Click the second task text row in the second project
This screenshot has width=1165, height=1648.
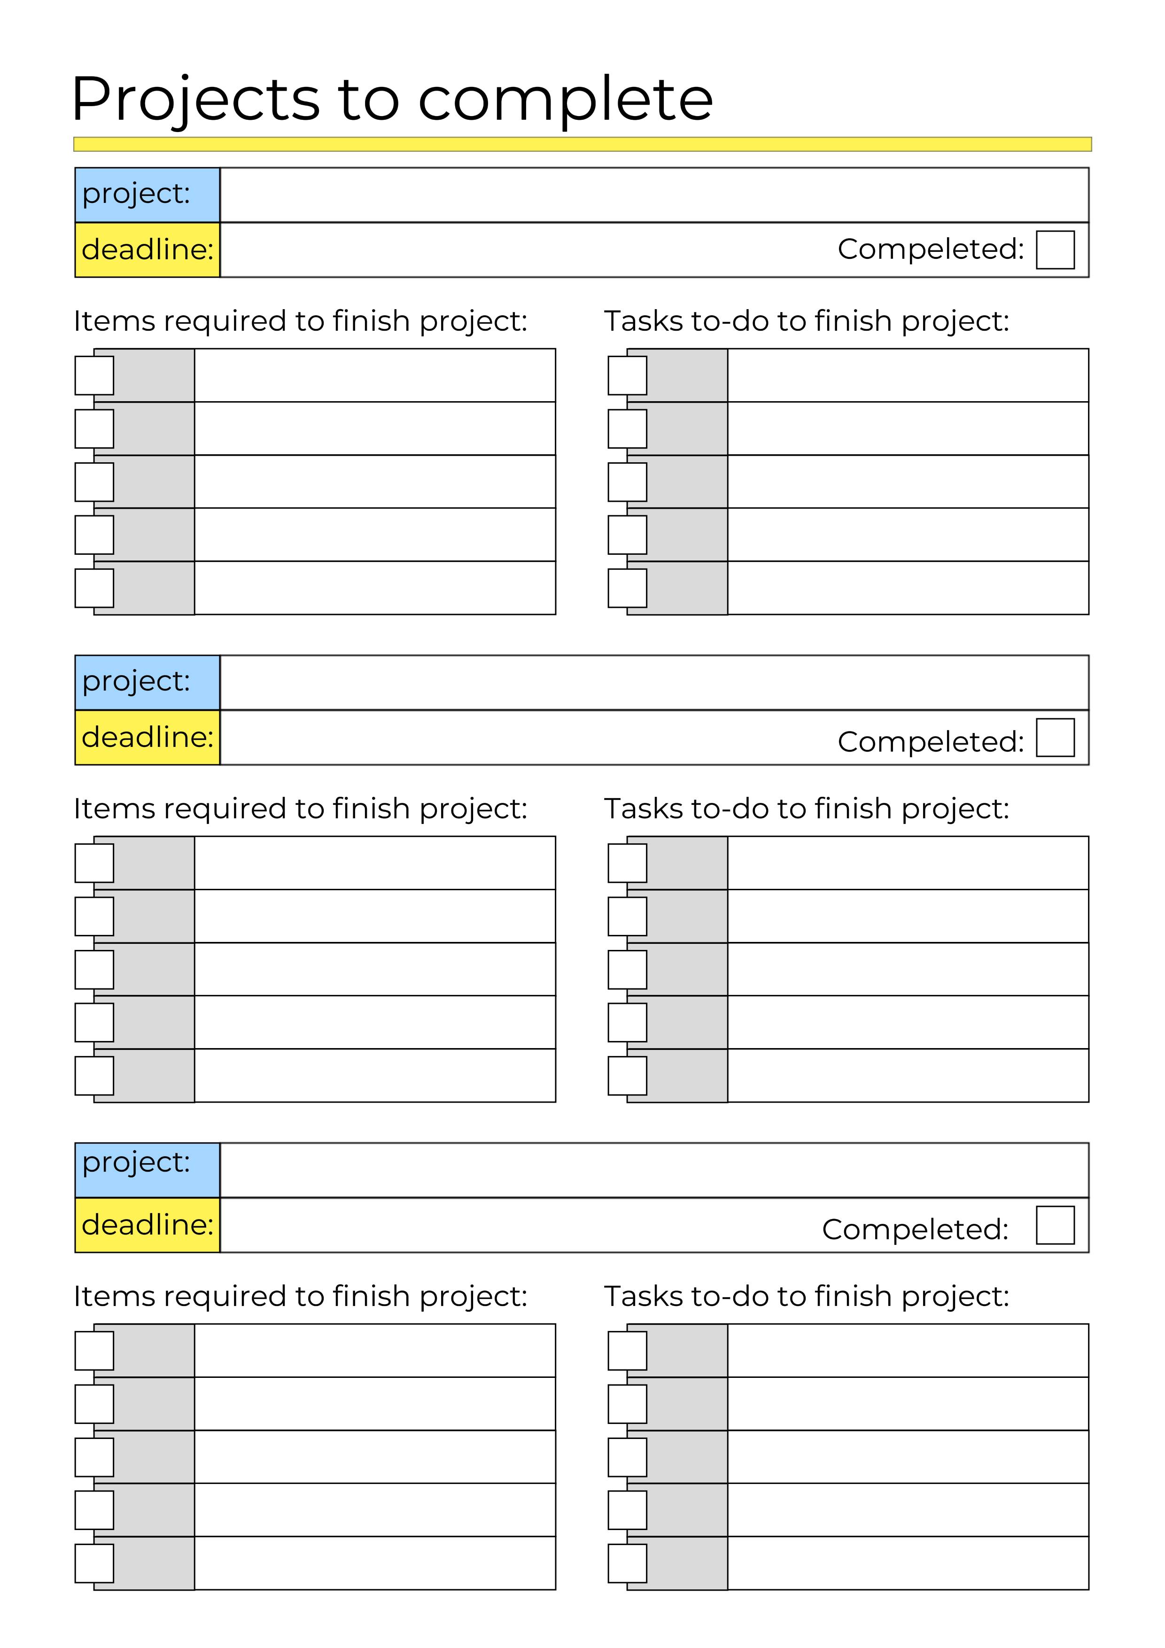click(907, 916)
